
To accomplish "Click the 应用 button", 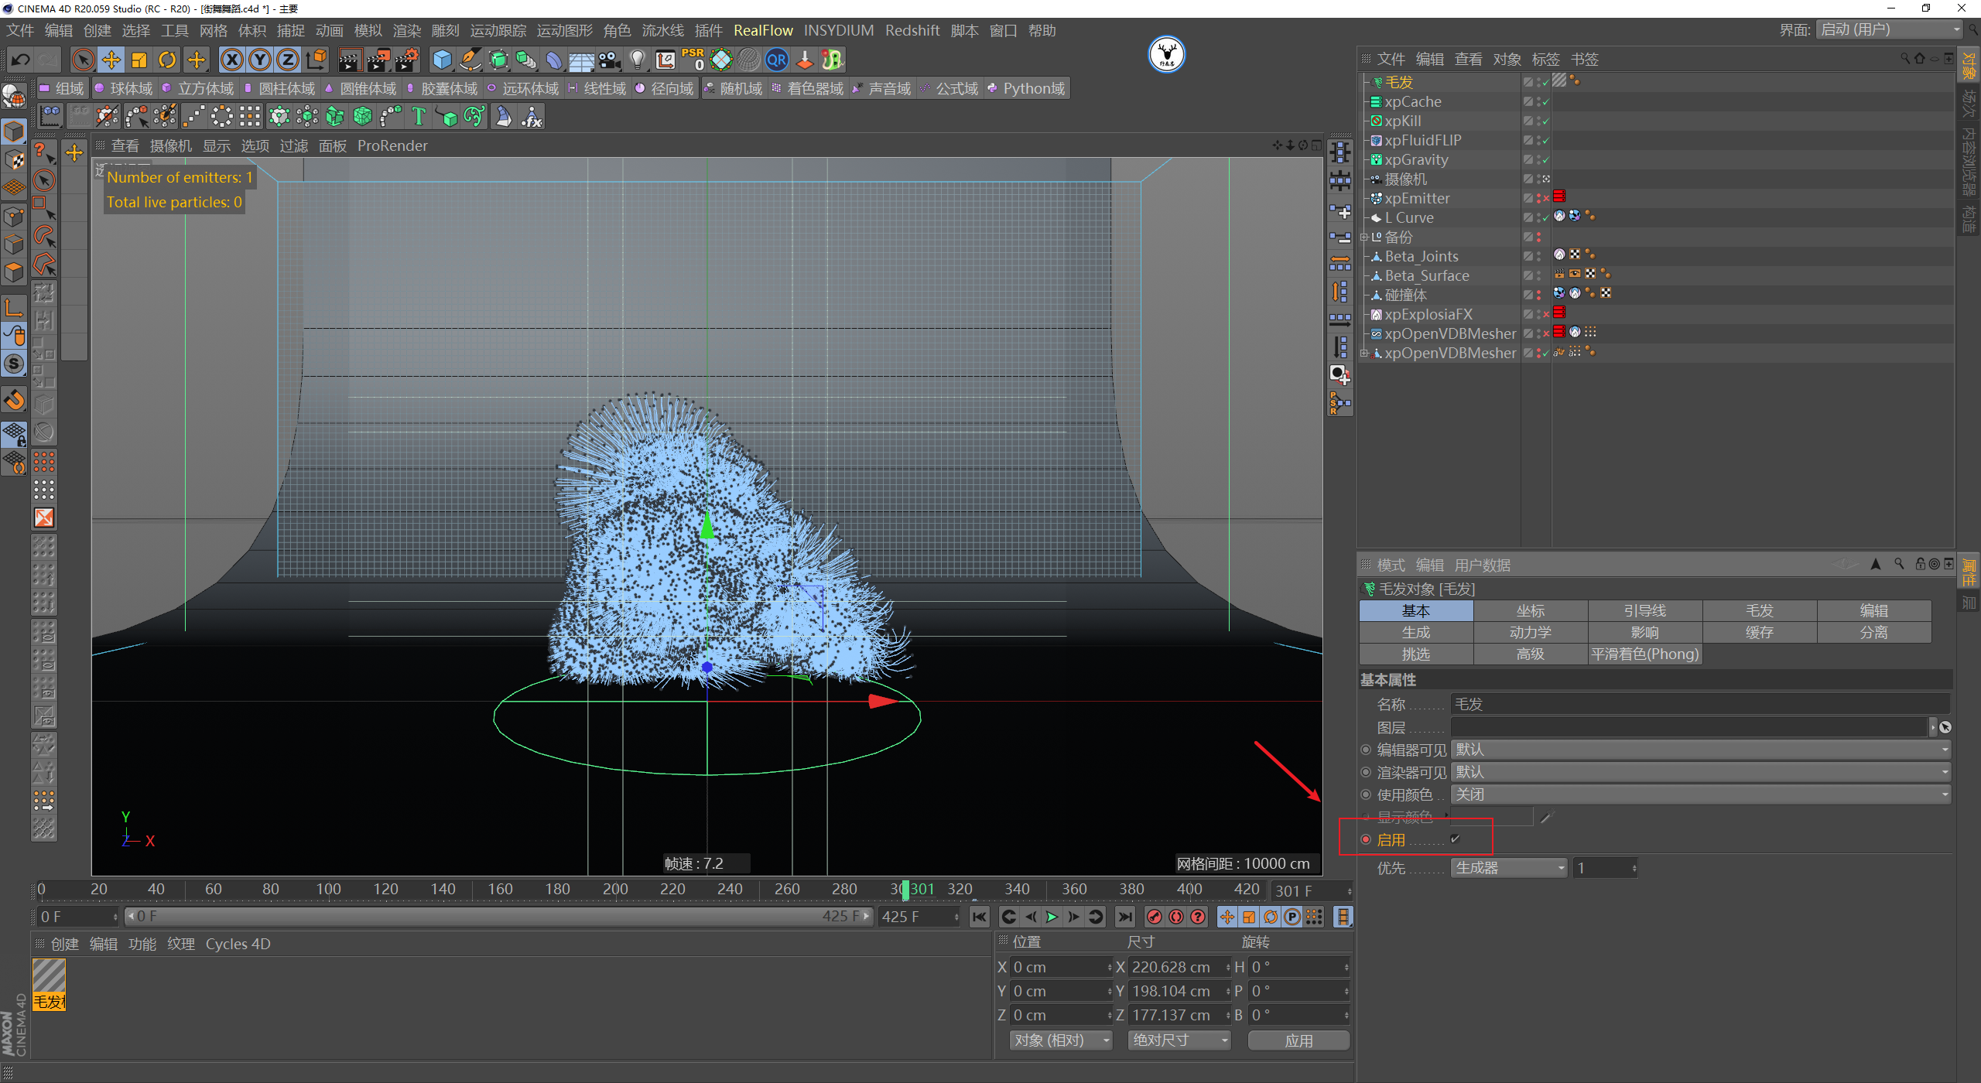I will 1298,1040.
